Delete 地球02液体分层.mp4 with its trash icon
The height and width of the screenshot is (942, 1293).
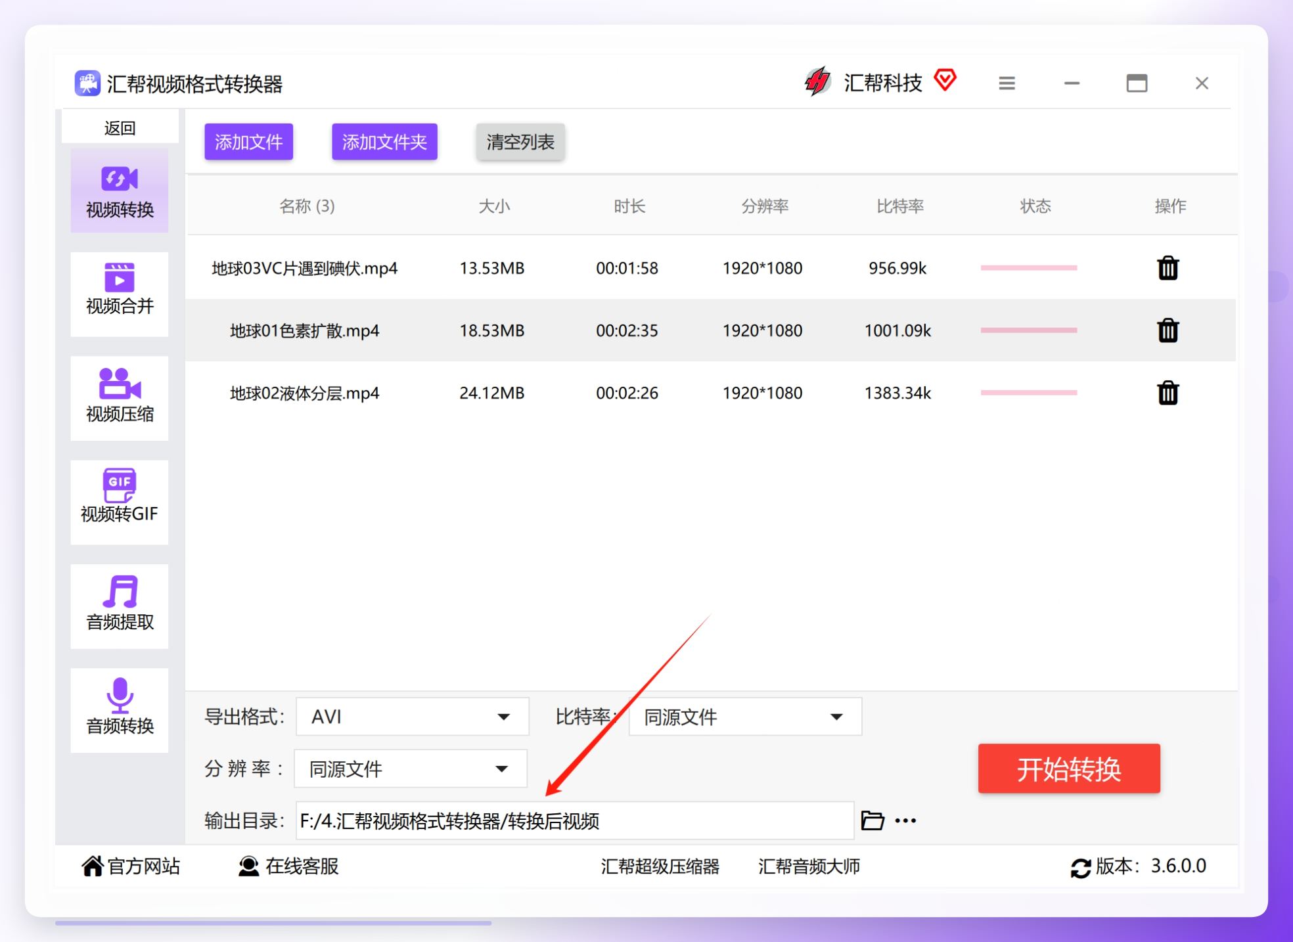(1168, 393)
